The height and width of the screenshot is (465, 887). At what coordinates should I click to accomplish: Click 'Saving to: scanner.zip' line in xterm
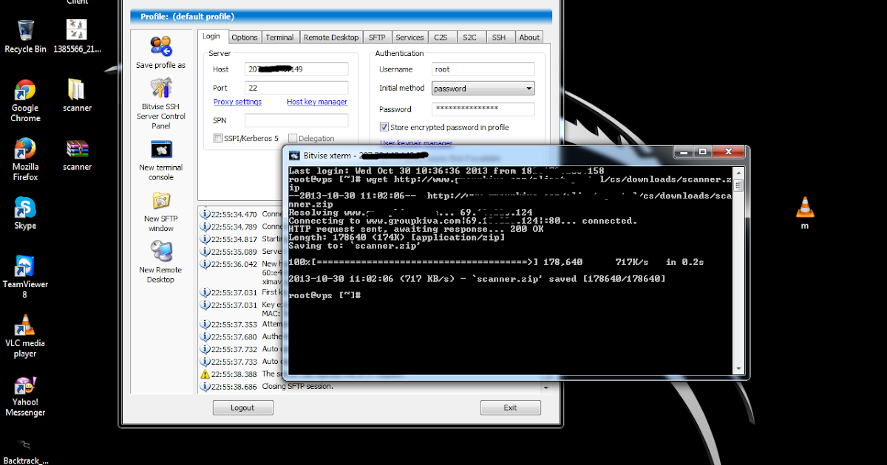355,246
